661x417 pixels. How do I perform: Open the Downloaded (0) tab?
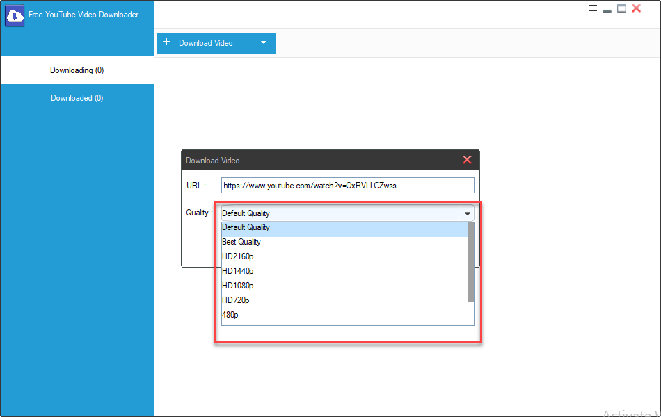(77, 98)
